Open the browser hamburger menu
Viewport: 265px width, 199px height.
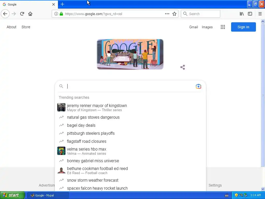(260, 14)
